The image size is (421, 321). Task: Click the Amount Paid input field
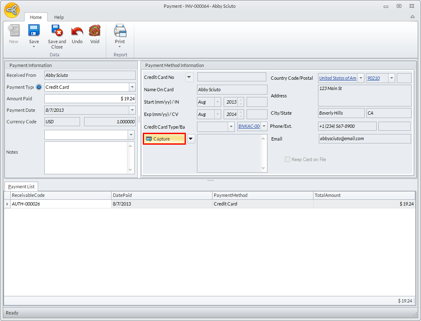point(90,99)
